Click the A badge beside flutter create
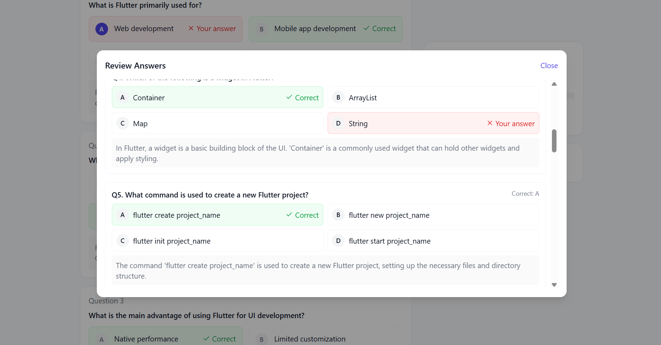 click(122, 215)
